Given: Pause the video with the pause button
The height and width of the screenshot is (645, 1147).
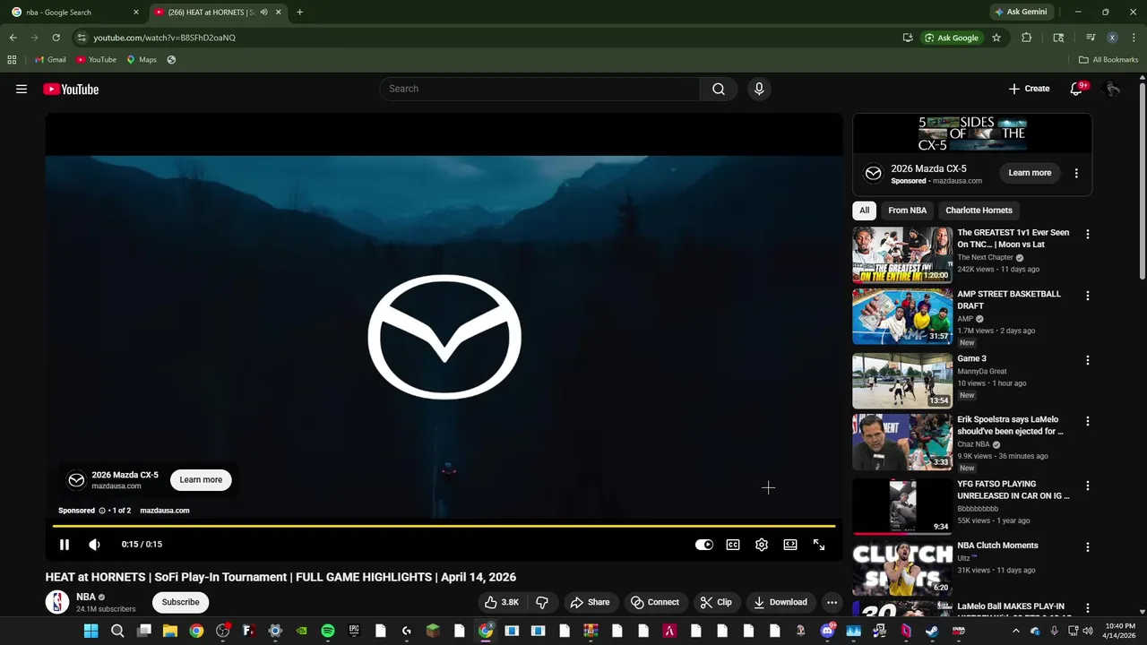Looking at the screenshot, I should click(x=65, y=545).
